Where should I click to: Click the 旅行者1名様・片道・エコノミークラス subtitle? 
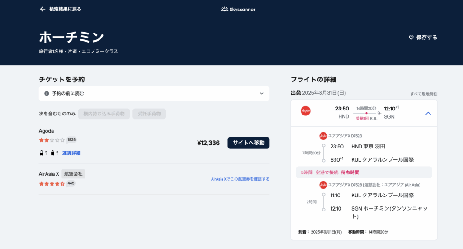pos(78,52)
